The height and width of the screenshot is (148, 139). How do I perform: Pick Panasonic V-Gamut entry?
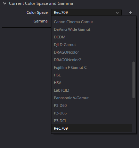click(91, 98)
